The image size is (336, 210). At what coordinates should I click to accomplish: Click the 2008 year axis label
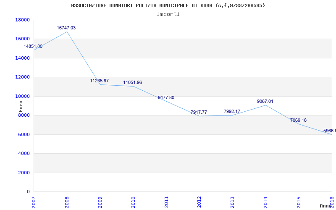click(x=67, y=202)
